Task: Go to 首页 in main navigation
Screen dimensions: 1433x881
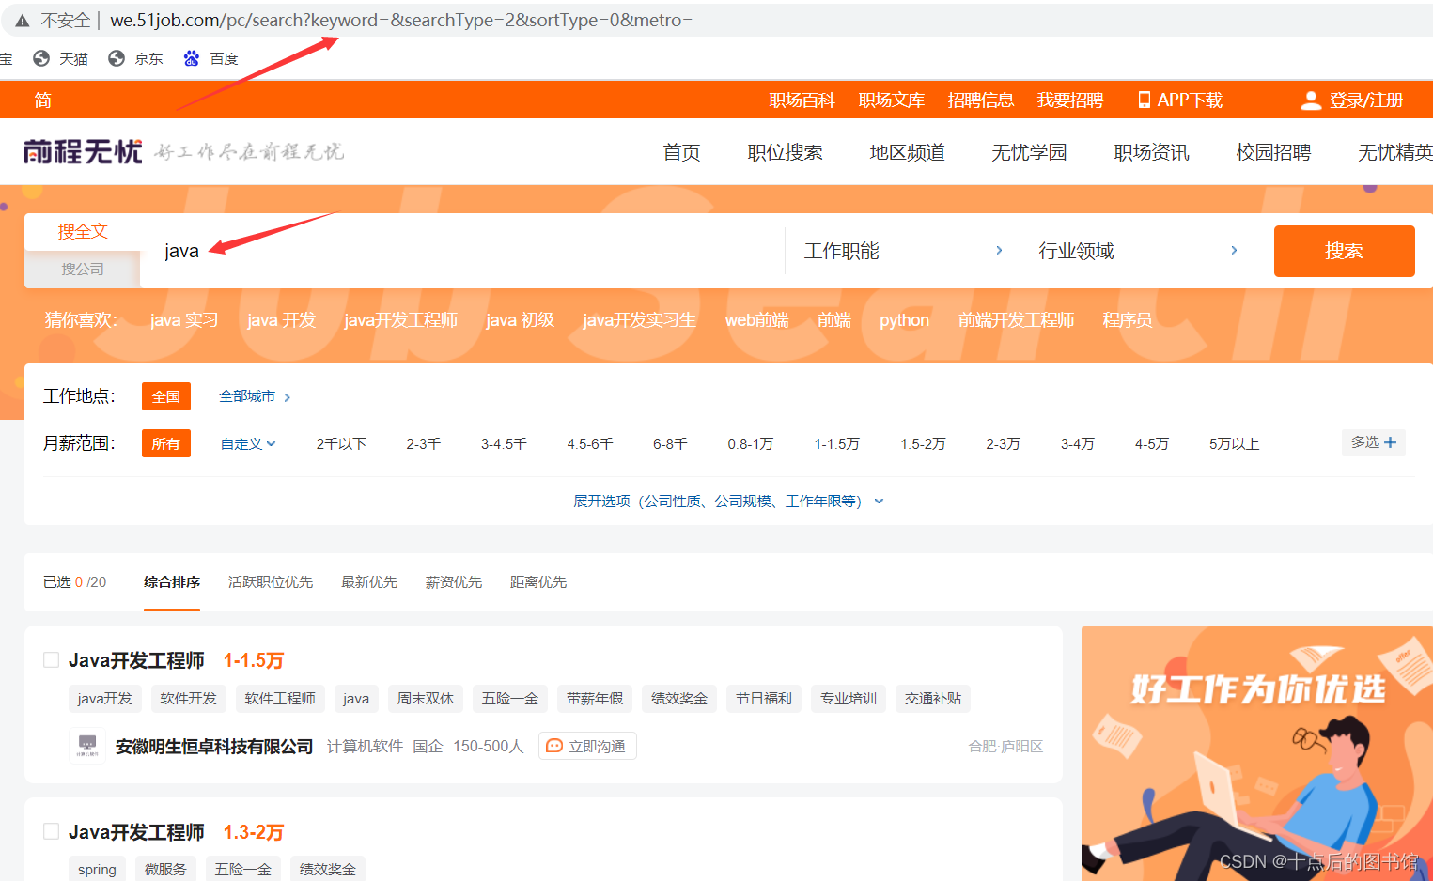Action: [x=681, y=152]
